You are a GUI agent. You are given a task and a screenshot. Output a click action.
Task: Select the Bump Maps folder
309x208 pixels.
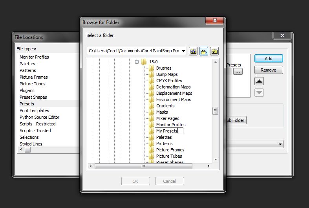tap(167, 74)
